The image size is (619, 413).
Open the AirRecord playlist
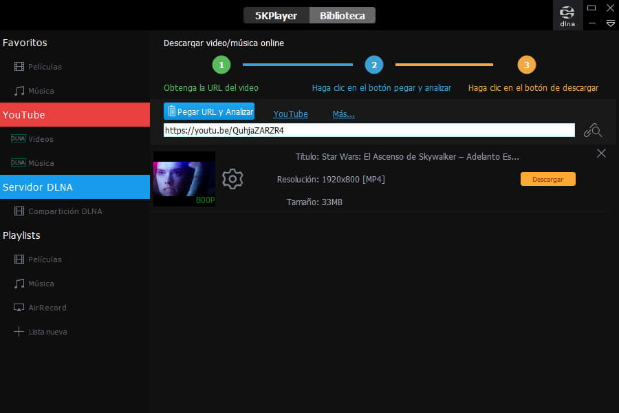[47, 308]
